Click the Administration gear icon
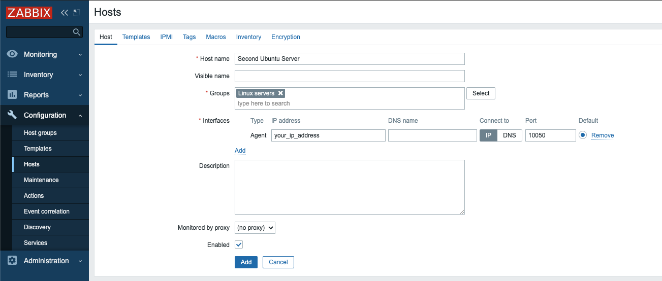Viewport: 662px width, 281px height. point(12,261)
